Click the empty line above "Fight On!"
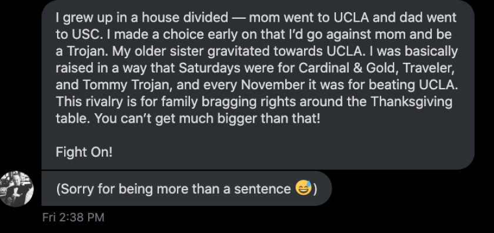This screenshot has height=233, width=494. 258,136
